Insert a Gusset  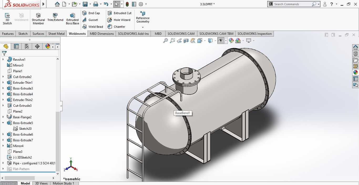tap(90, 20)
